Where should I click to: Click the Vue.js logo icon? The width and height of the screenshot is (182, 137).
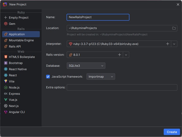[6, 100]
